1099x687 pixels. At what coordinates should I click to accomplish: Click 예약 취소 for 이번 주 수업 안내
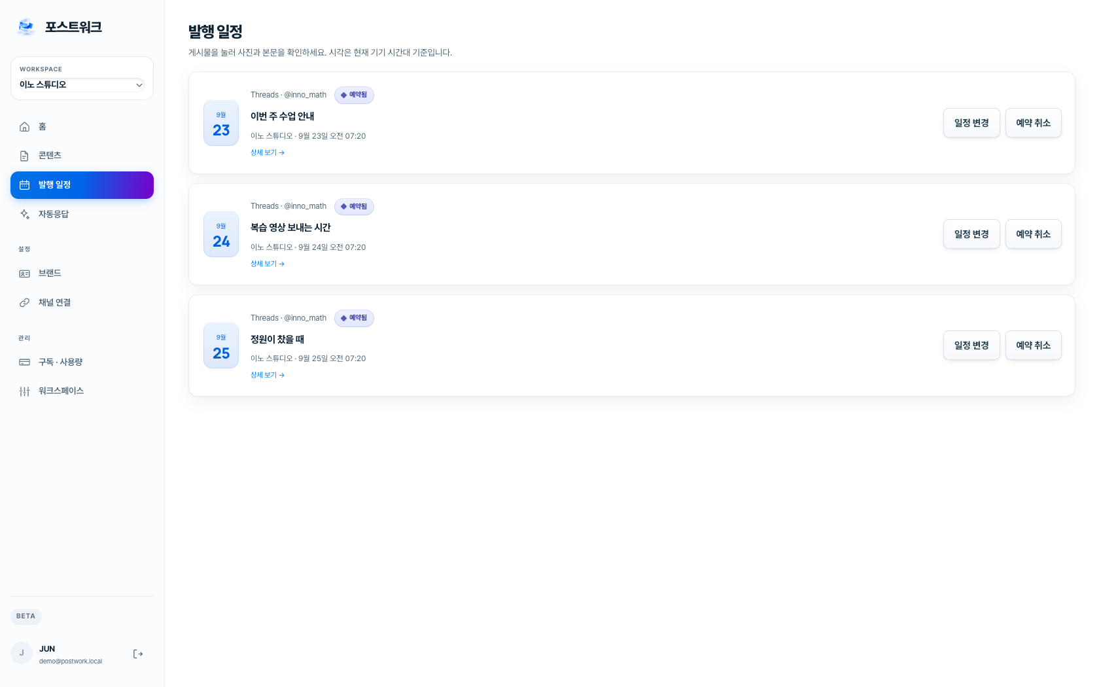coord(1034,123)
